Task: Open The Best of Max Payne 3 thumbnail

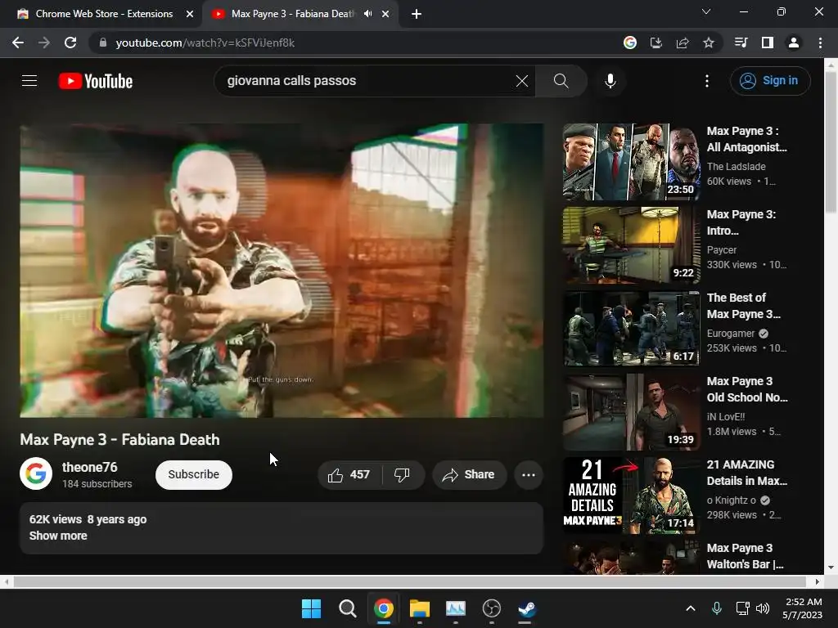Action: 631,329
